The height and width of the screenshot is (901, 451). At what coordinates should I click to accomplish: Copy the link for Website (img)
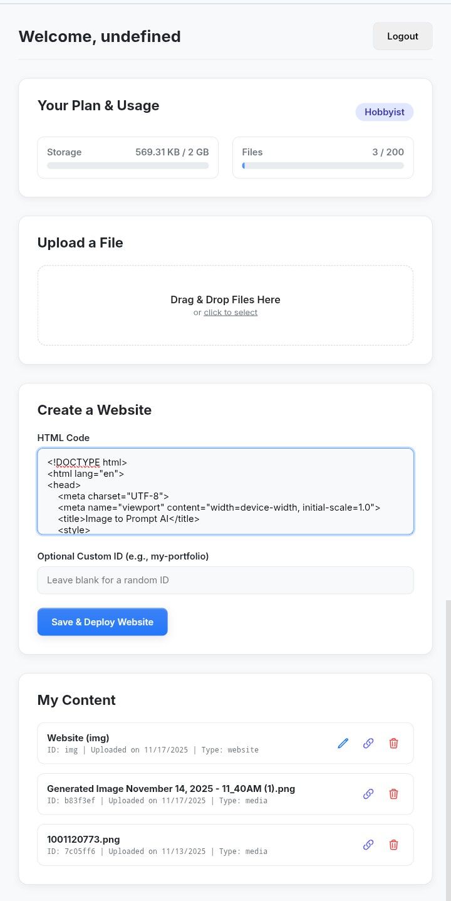368,743
